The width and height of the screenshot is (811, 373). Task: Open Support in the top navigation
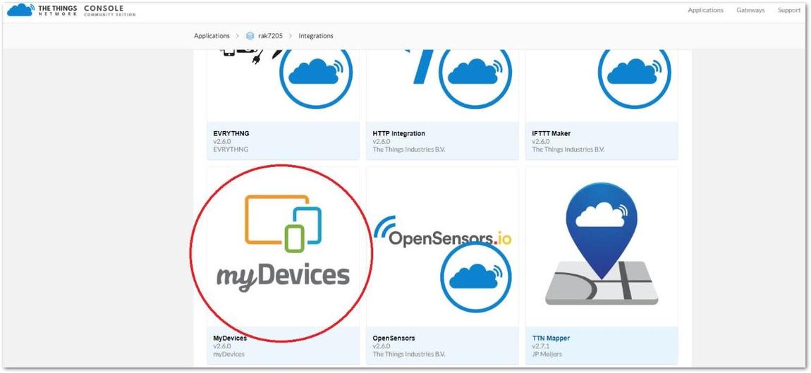coord(788,11)
